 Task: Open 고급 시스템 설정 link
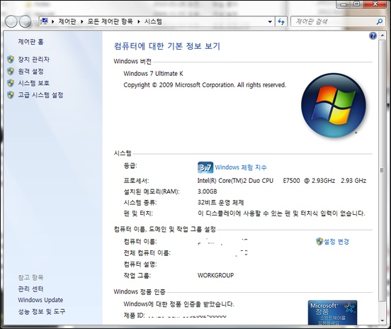[40, 95]
